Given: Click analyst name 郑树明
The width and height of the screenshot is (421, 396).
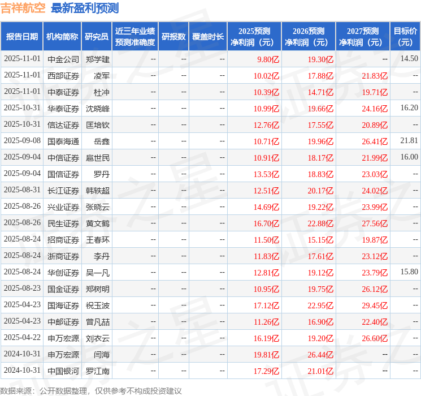Looking at the screenshot, I should 98,289.
